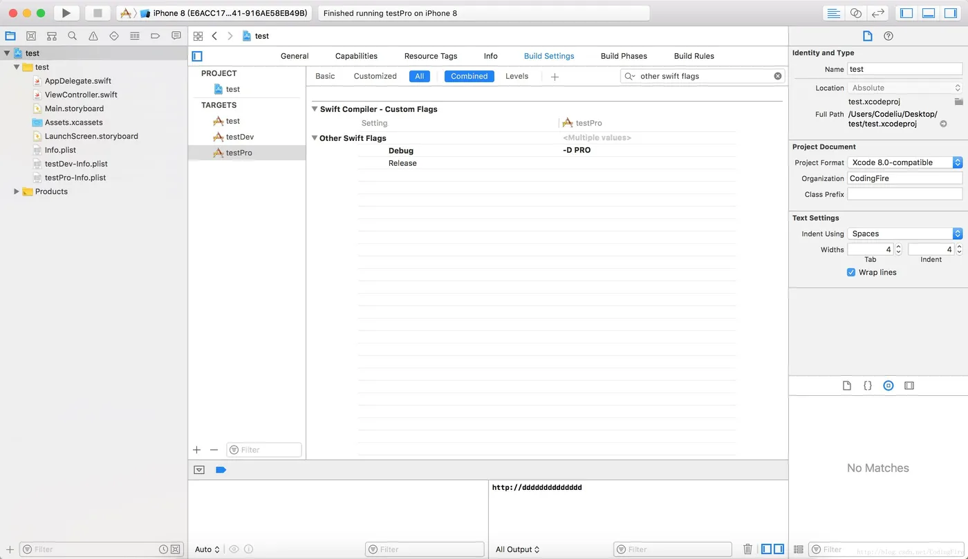Add a build setting with plus
Viewport: 968px width, 559px height.
(x=555, y=77)
